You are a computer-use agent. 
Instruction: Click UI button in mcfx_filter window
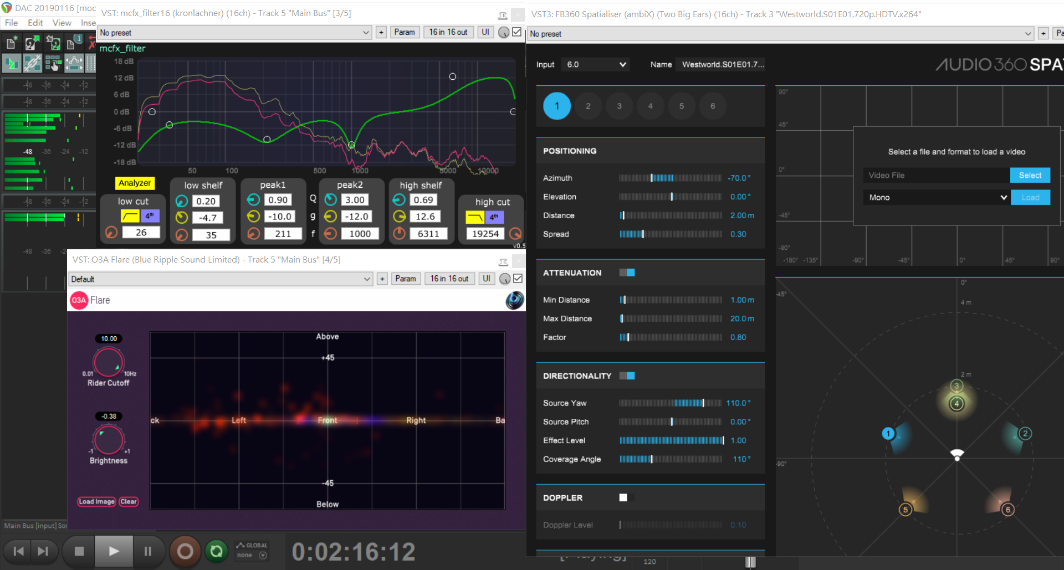(485, 32)
